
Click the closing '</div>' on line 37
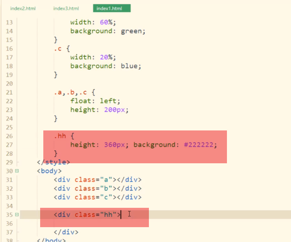coord(66,232)
